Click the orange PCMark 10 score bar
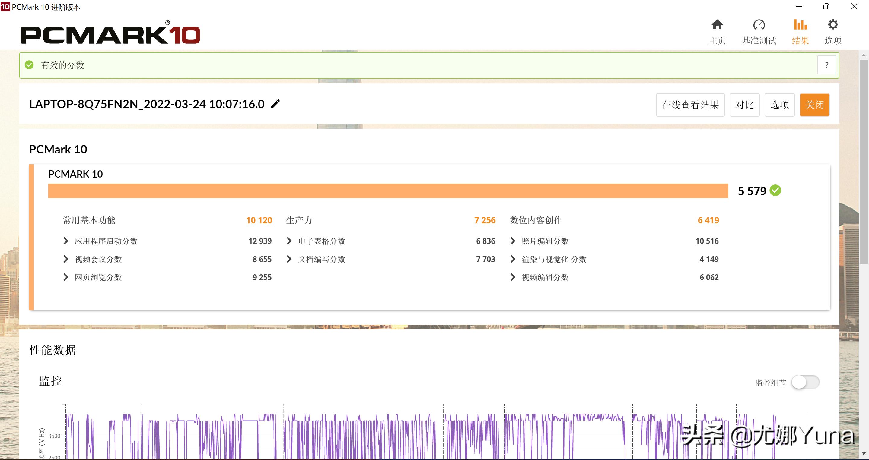This screenshot has width=869, height=460. (388, 191)
